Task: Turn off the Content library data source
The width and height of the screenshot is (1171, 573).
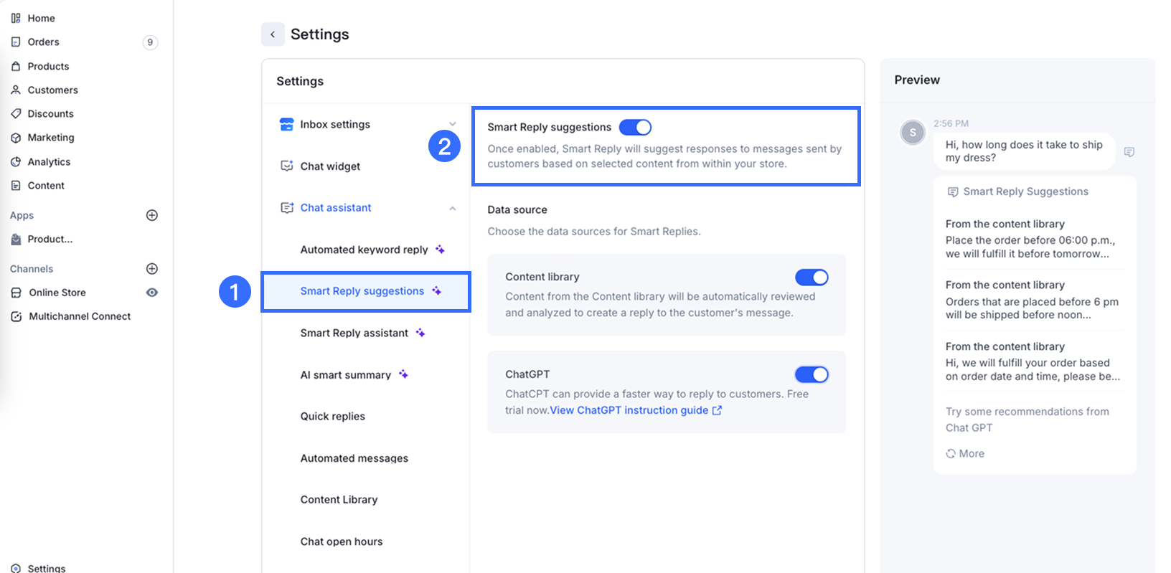Action: point(812,278)
